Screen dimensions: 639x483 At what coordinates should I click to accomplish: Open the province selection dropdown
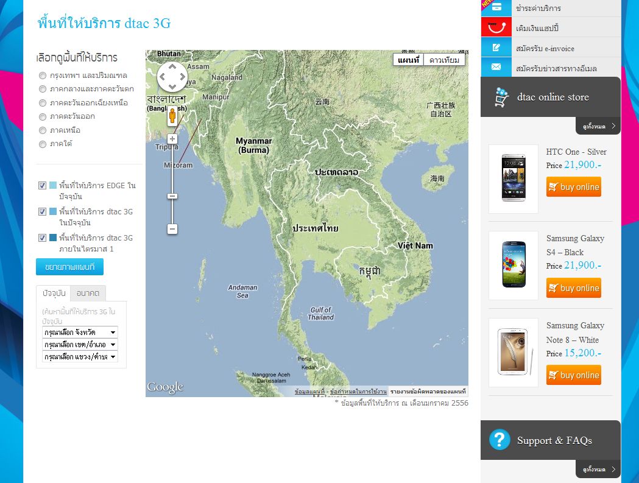[80, 332]
